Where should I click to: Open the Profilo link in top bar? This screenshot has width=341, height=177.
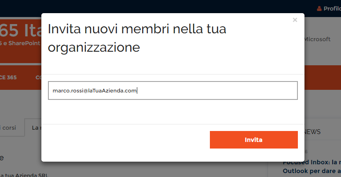click(332, 9)
